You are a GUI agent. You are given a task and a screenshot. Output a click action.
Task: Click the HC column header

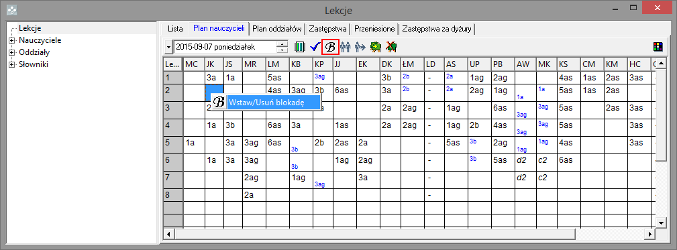point(639,64)
